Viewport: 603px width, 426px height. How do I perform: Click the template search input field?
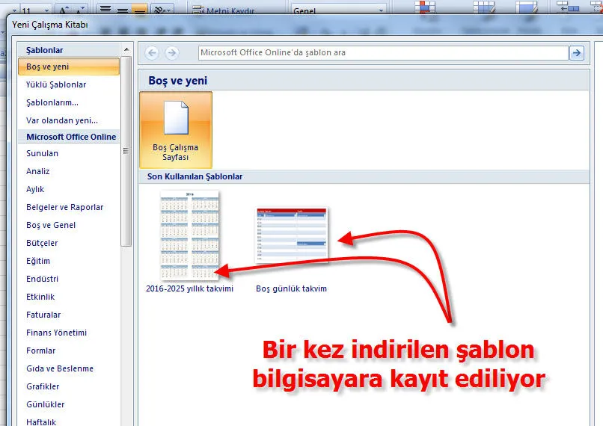[382, 52]
